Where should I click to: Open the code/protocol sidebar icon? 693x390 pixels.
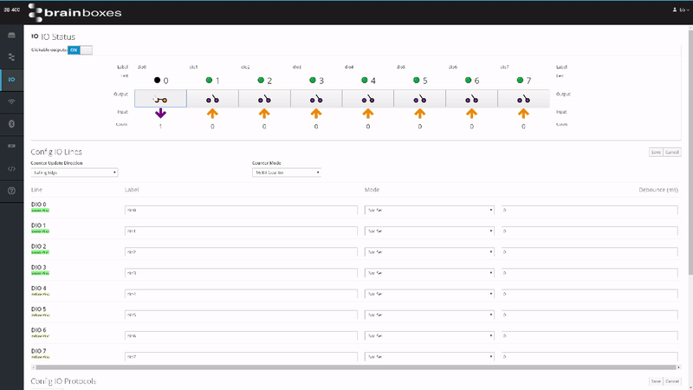[x=11, y=168]
